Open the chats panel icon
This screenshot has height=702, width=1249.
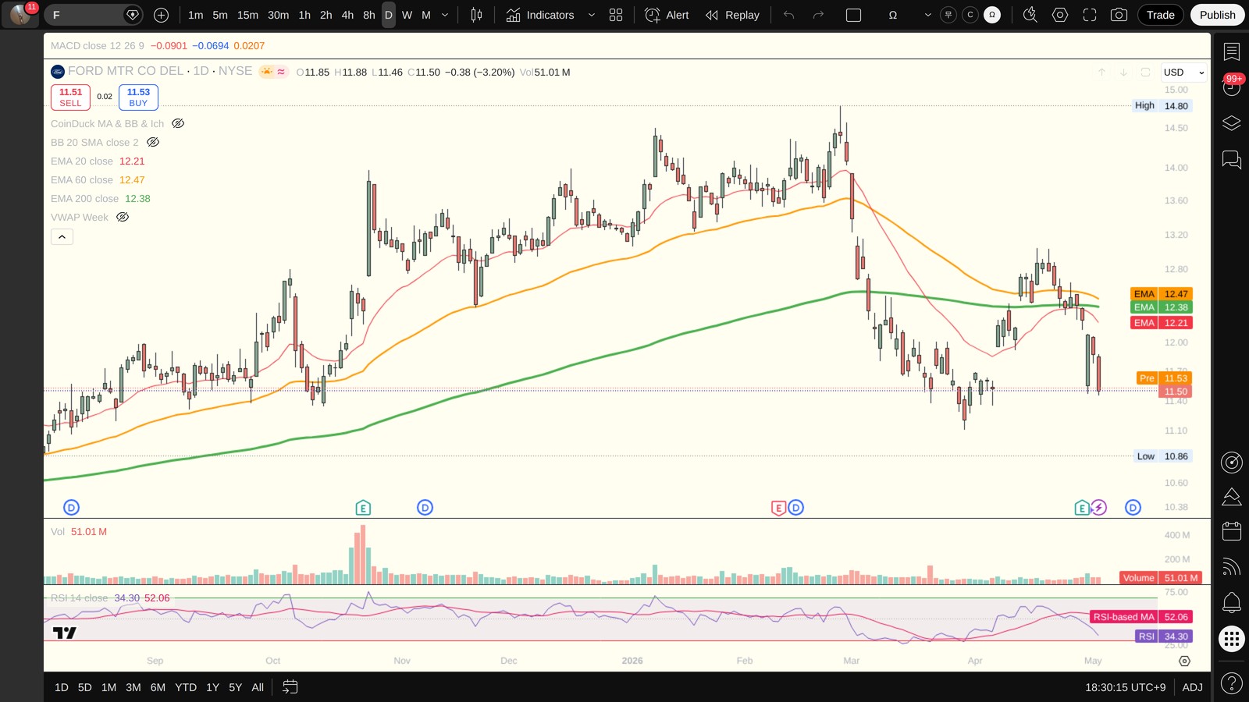[x=1232, y=160]
